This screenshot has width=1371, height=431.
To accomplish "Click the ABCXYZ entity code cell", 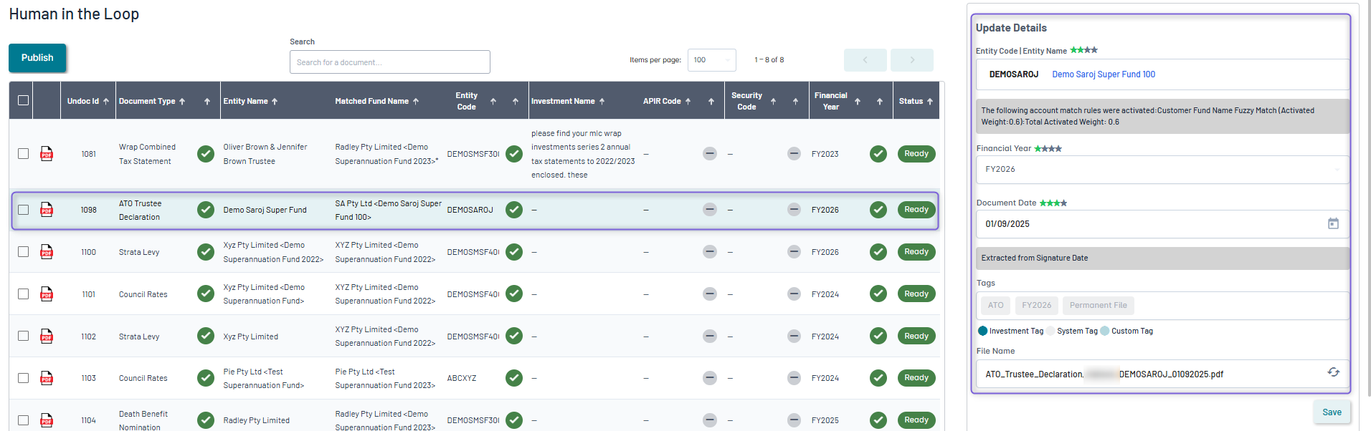I will click(462, 378).
